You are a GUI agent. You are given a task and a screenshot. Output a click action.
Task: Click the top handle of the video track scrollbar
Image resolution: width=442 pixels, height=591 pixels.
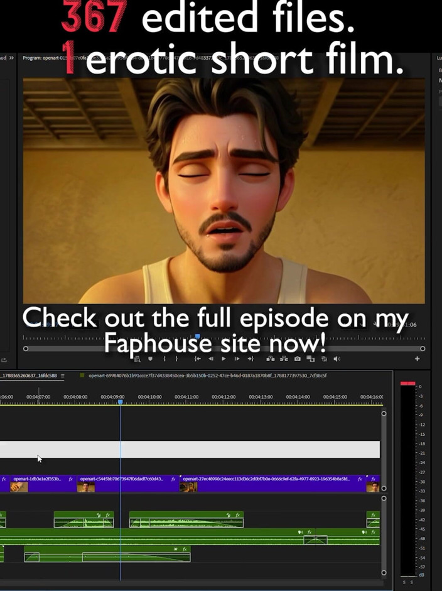(384, 413)
